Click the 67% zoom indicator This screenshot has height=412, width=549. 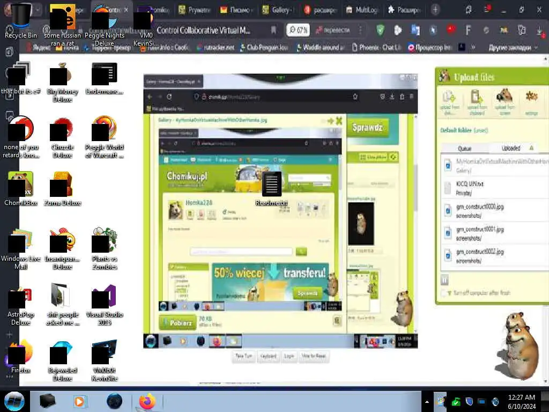point(298,30)
